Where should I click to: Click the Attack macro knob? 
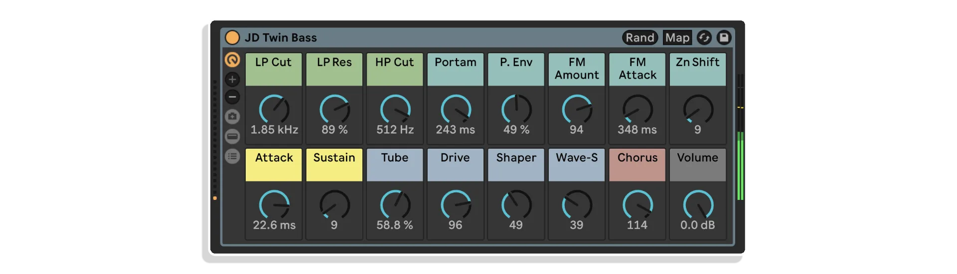(x=274, y=205)
